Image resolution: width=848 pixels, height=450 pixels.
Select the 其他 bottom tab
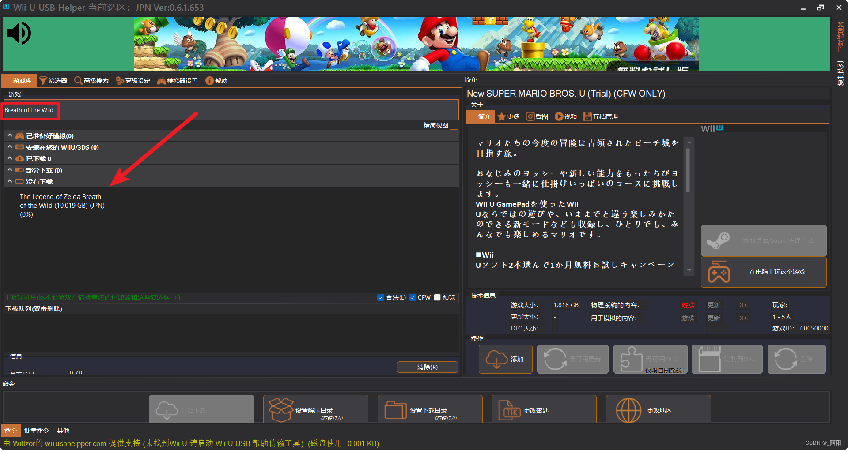click(x=63, y=431)
